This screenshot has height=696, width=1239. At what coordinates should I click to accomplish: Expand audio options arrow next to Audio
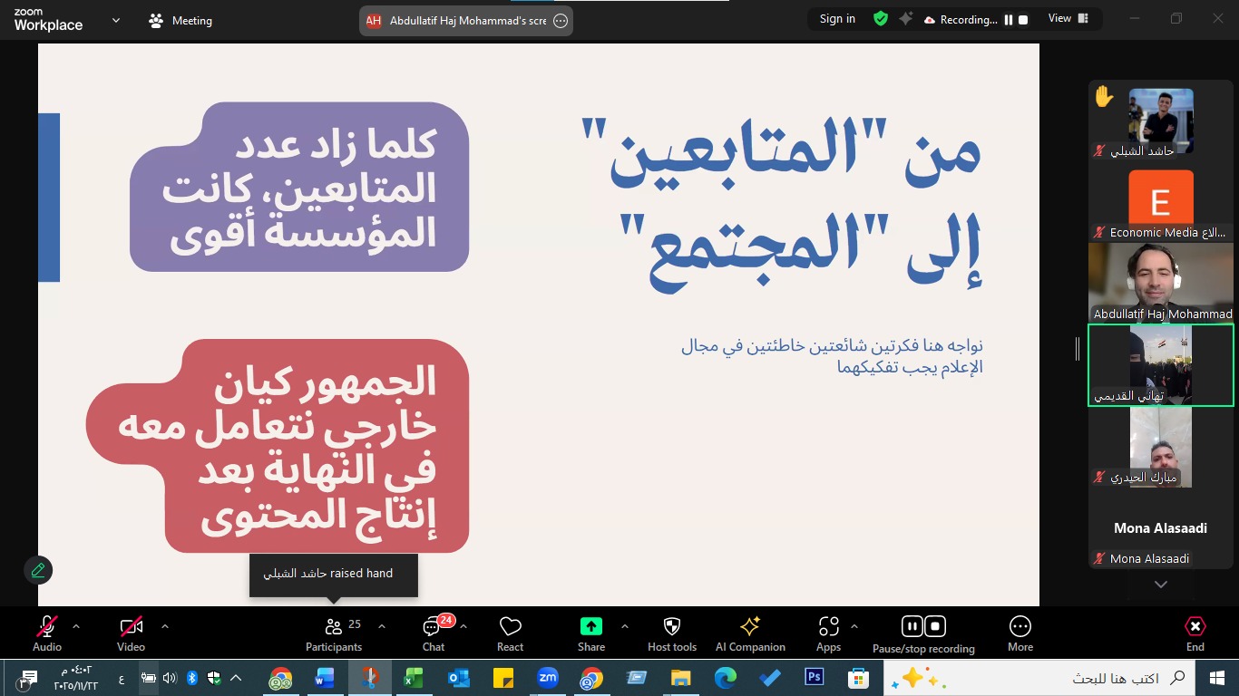click(x=76, y=626)
